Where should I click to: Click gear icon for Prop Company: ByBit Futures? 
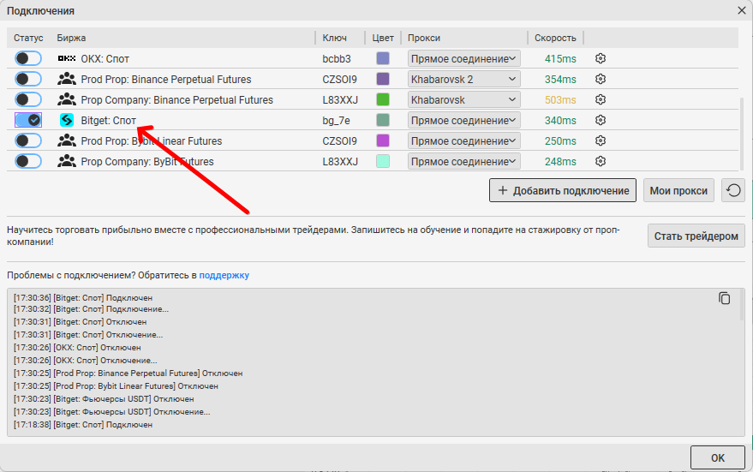pos(601,161)
